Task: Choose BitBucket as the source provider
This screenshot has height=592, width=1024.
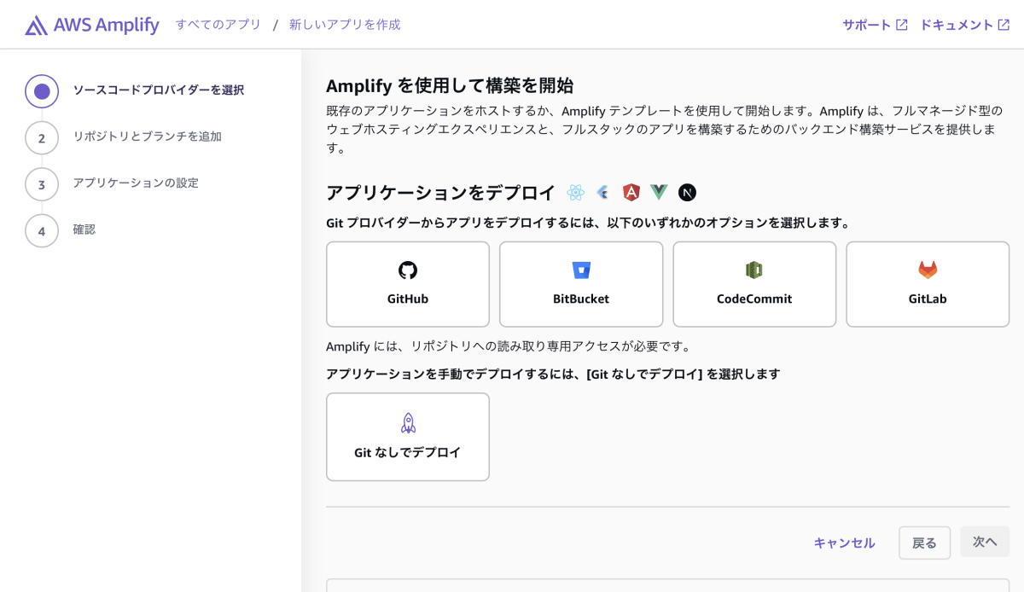Action: coord(580,284)
